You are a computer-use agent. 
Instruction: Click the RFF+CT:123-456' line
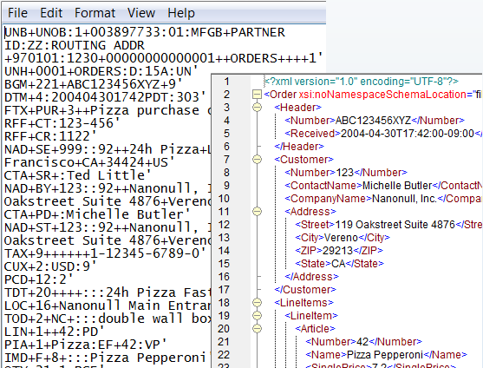(x=62, y=123)
